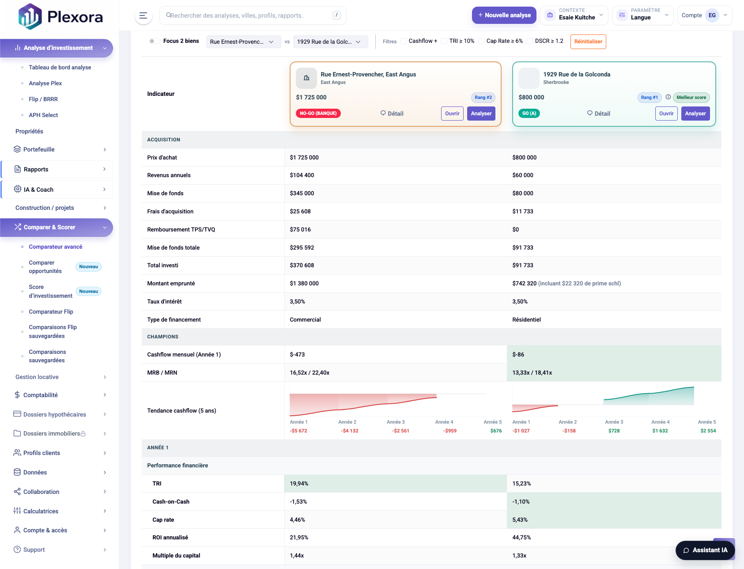
Task: Click the building icon on Rue Ernest-Provencher card
Action: pos(306,78)
